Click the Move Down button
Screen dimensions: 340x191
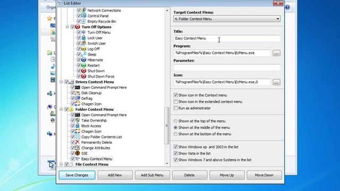point(264,175)
